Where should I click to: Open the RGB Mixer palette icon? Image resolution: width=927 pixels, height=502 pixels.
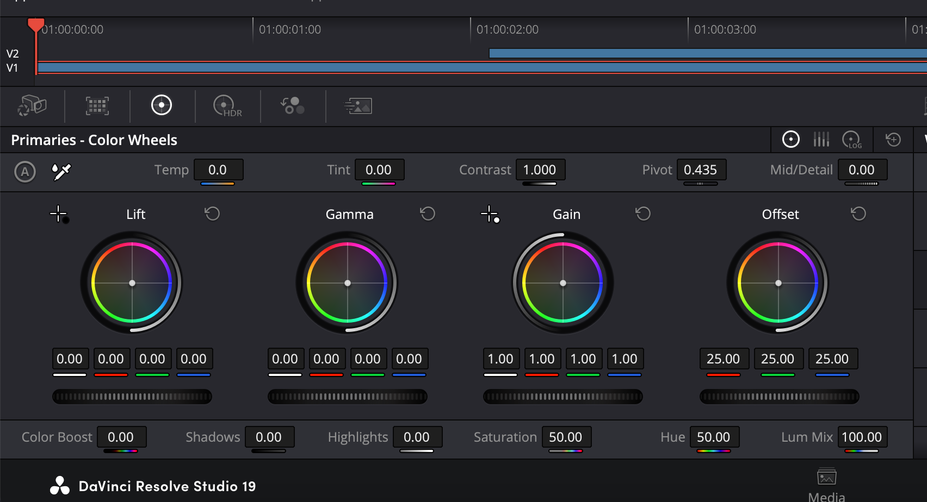click(x=293, y=105)
